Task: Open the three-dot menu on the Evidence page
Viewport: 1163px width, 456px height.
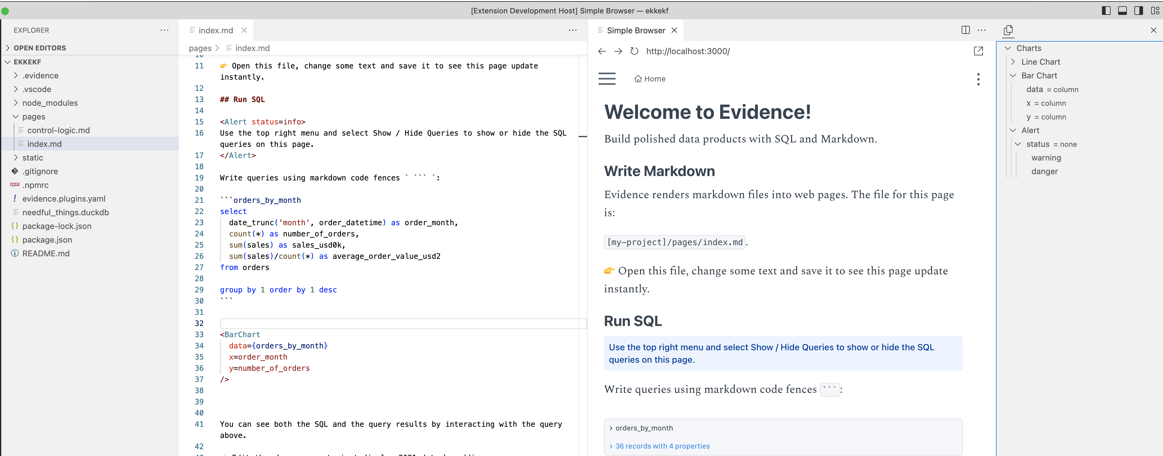Action: click(978, 79)
